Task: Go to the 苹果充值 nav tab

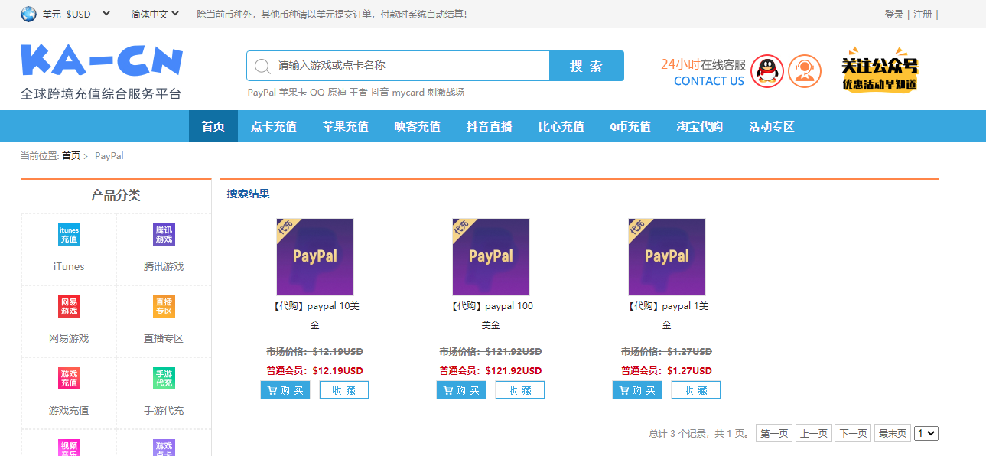Action: click(345, 126)
